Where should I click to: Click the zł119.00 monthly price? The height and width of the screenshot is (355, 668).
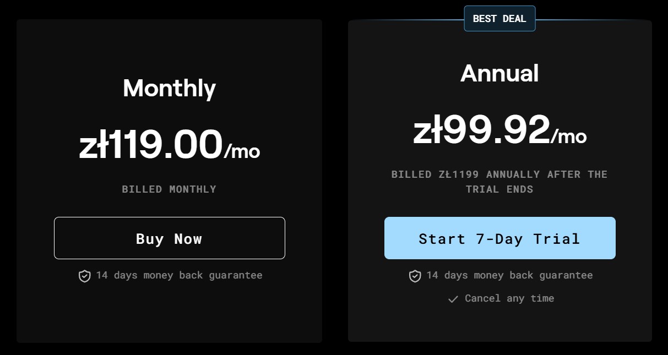(x=151, y=144)
